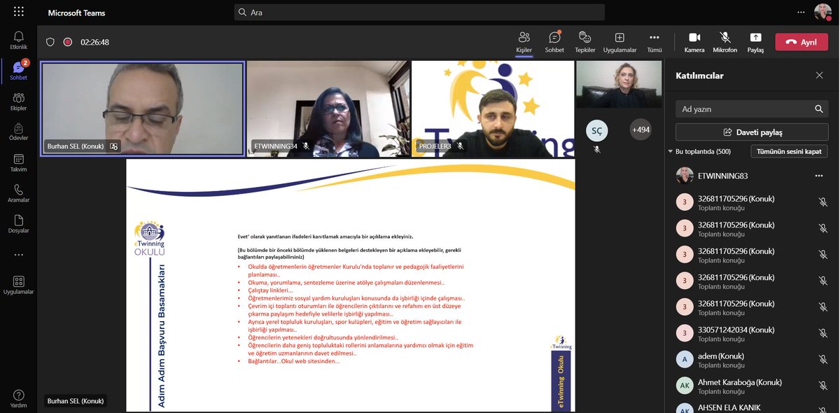The image size is (840, 413).
Task: Open Ödevler assignments section
Action: point(18,132)
